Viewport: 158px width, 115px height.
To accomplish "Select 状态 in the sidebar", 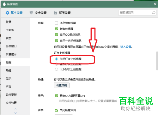I will point(15,38).
